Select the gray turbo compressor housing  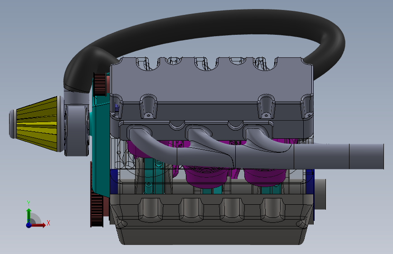click(77, 130)
